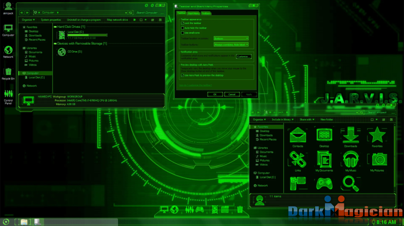Switch to the Start Menu tab
The image size is (404, 226).
tap(193, 13)
